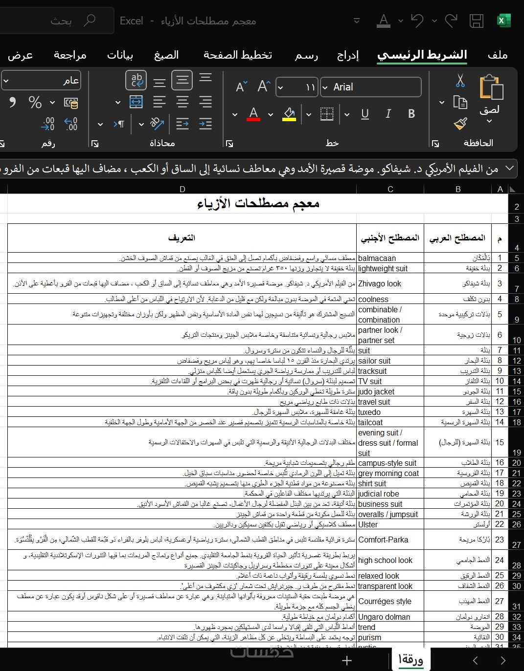Toggle Top Align vertical alignment
Viewport: 524px width, 671px height.
click(x=205, y=78)
